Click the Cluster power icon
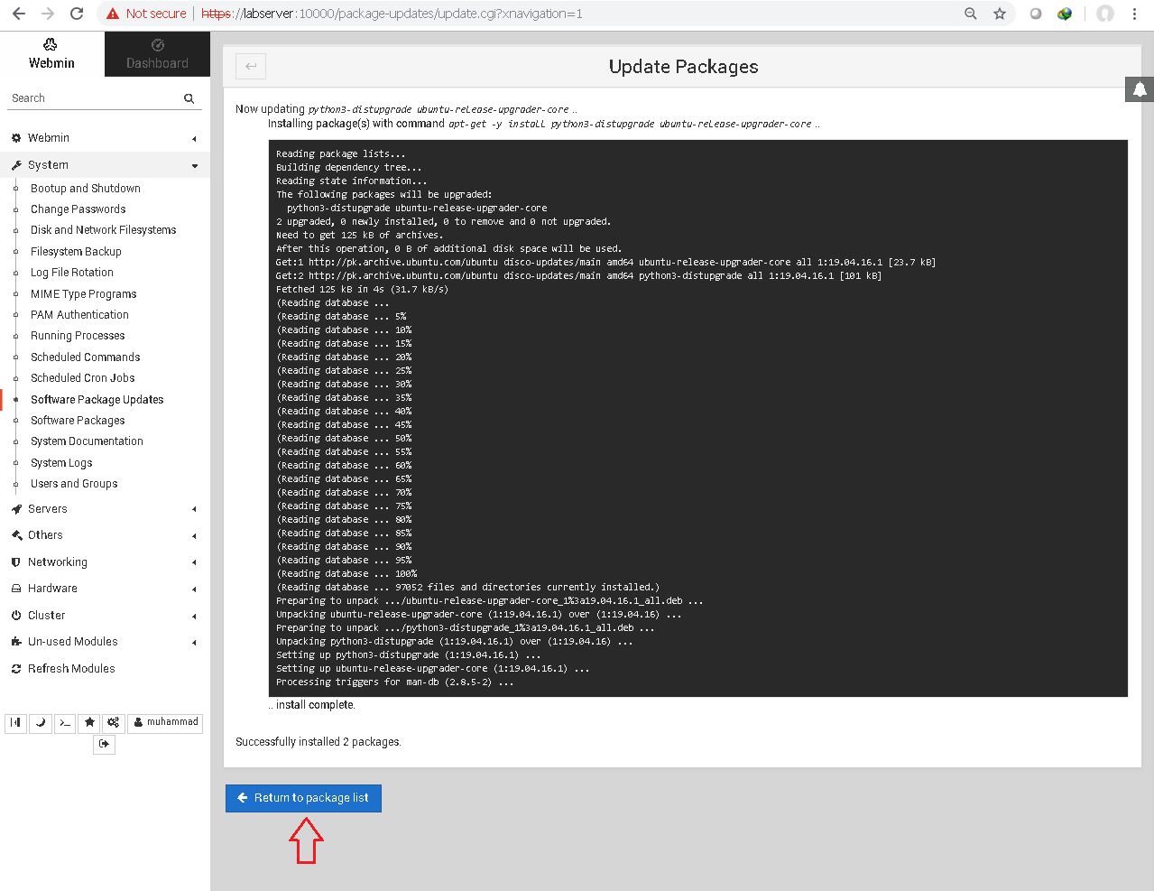Viewport: 1154px width, 891px height. click(x=16, y=616)
